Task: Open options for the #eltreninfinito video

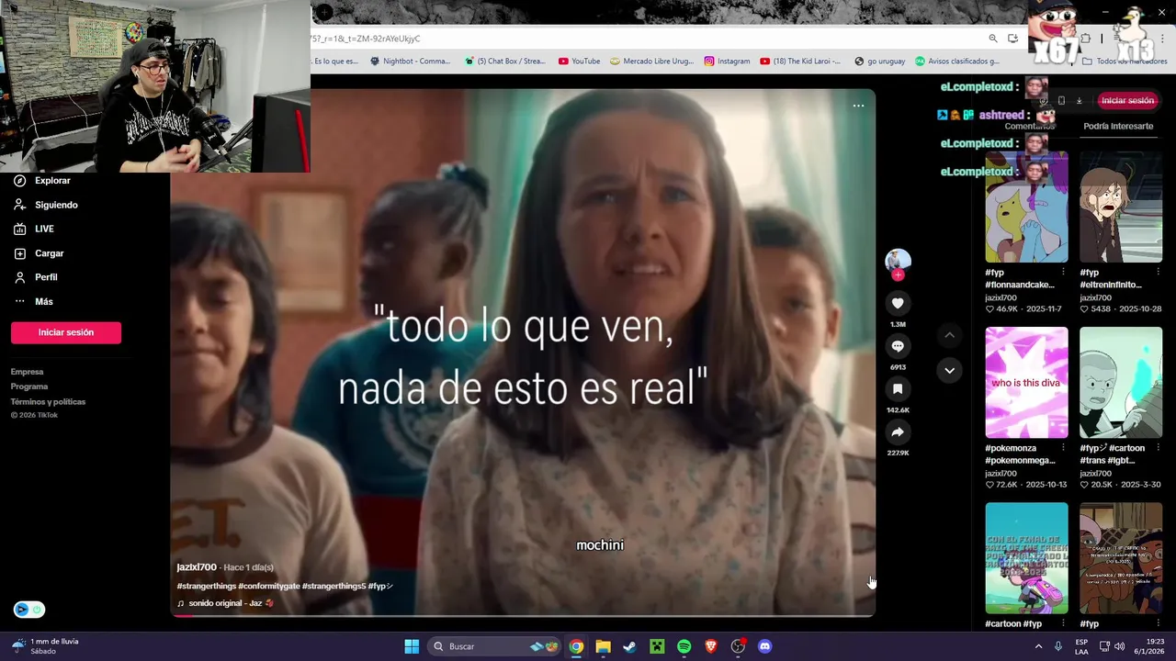Action: point(1158,273)
